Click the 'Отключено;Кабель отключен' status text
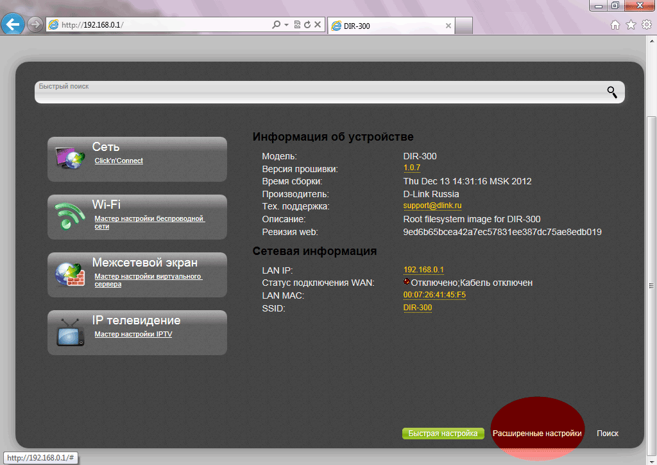Viewport: 657px width, 465px height. click(472, 283)
